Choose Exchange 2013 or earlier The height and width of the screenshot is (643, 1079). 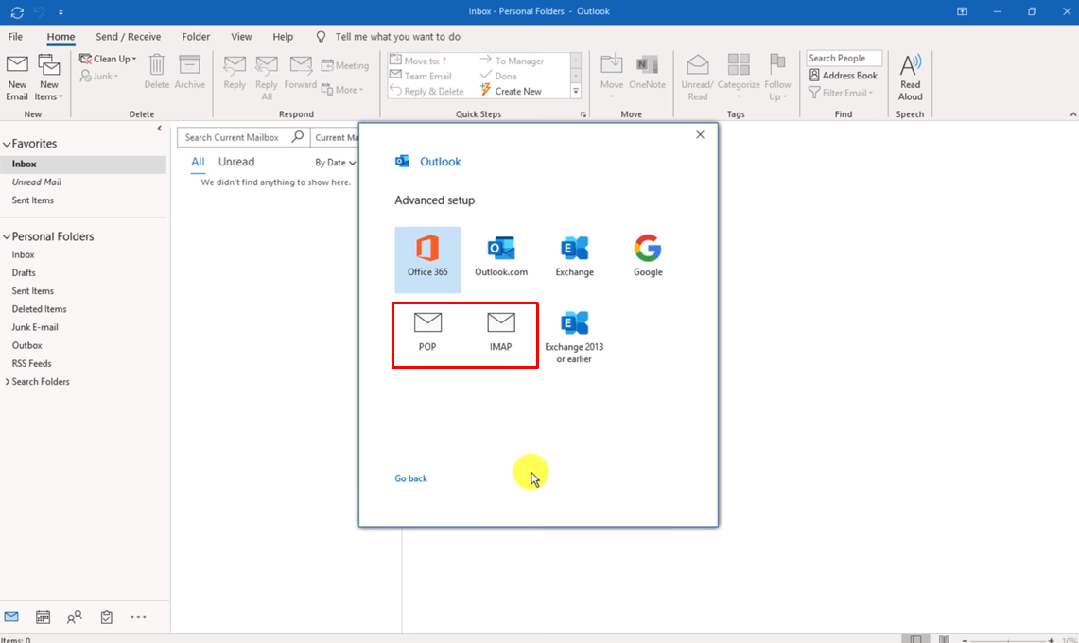574,338
